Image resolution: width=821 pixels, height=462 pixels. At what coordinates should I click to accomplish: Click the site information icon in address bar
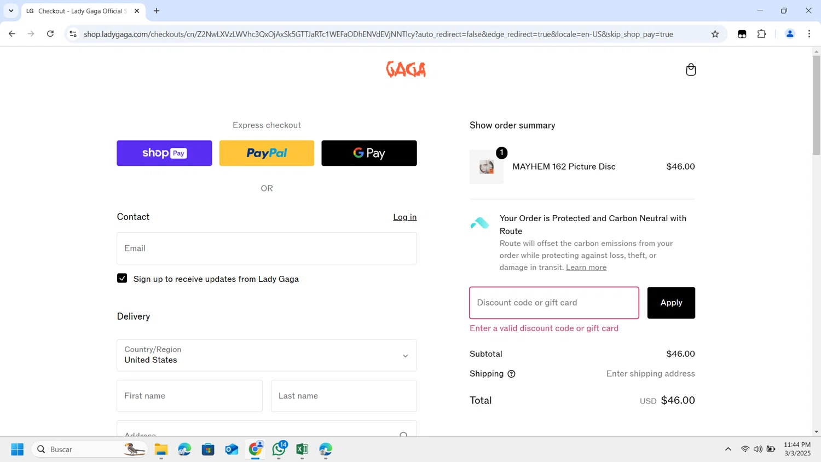pos(73,34)
